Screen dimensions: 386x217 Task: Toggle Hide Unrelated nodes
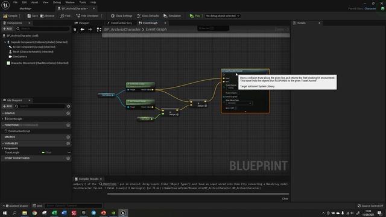(x=87, y=16)
